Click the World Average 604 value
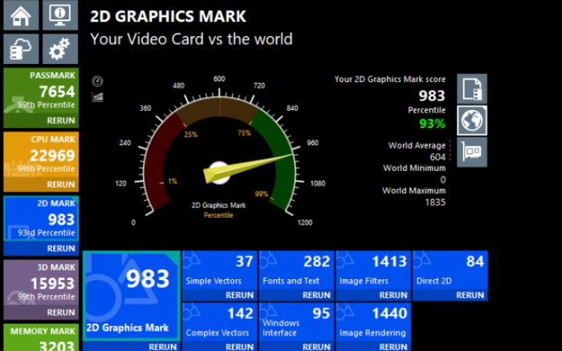Screen dimensions: 562x351 (x=438, y=157)
